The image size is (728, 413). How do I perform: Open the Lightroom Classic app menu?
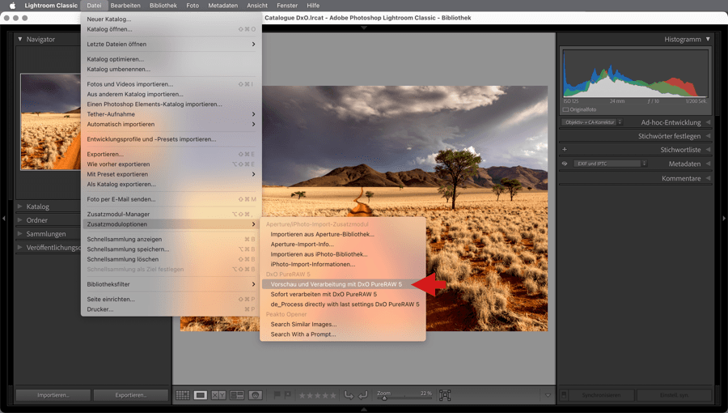point(51,6)
